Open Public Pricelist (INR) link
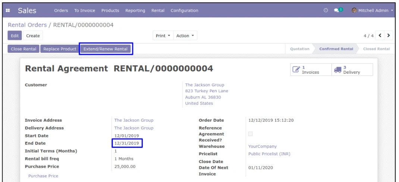This screenshot has width=399, height=182. coord(269,154)
